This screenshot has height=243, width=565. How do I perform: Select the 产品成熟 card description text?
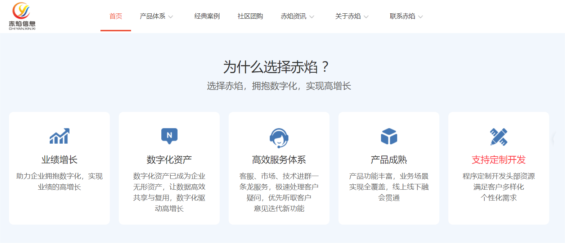pos(389,187)
